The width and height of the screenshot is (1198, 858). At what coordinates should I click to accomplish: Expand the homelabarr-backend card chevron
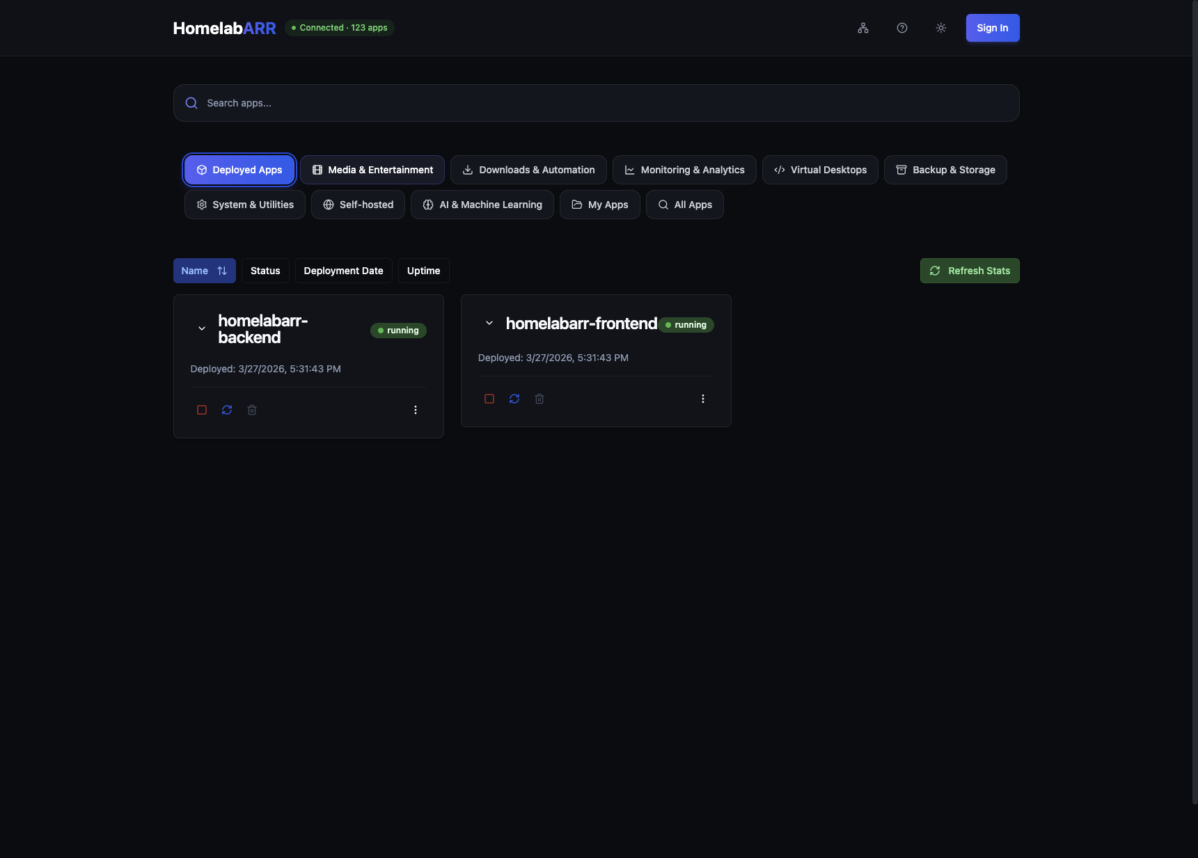(202, 328)
